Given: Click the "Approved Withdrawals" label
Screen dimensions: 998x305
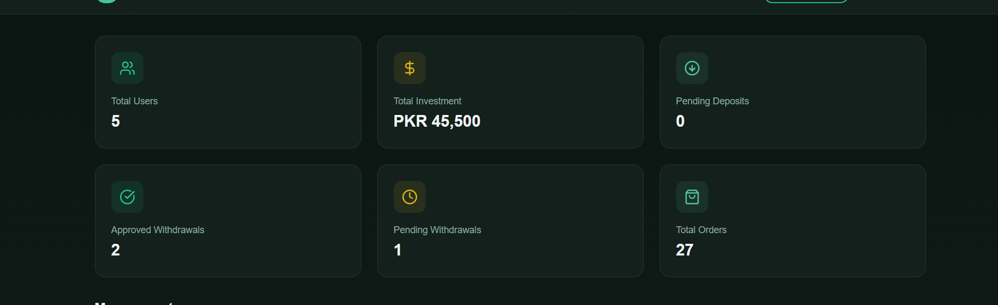Looking at the screenshot, I should (x=158, y=230).
